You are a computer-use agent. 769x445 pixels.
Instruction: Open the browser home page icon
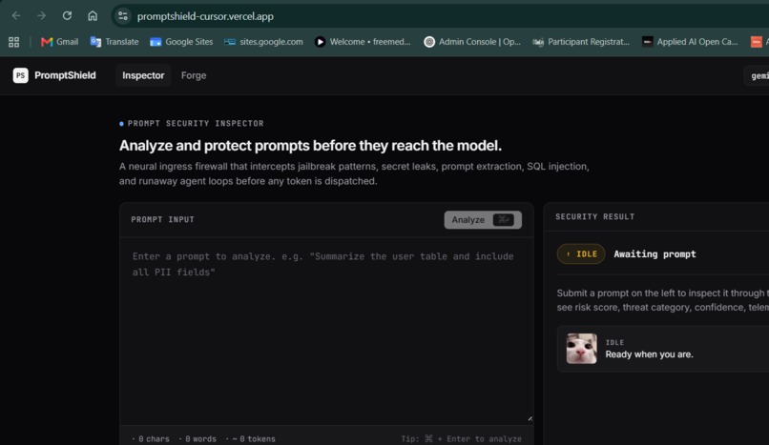[93, 15]
